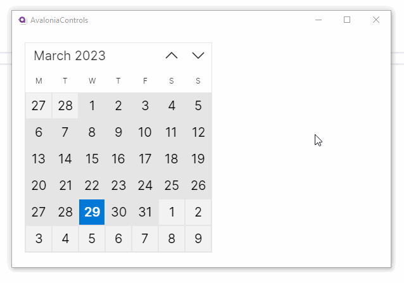The height and width of the screenshot is (283, 404).
Task: Click day 19 in the calendar
Action: tap(198, 159)
